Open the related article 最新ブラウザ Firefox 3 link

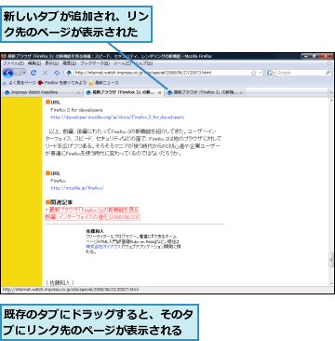tap(93, 213)
